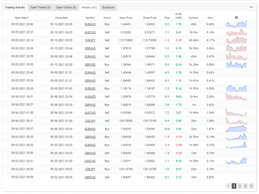259x194 pixels.
Task: Go to next page arrow
Action: (x=251, y=186)
